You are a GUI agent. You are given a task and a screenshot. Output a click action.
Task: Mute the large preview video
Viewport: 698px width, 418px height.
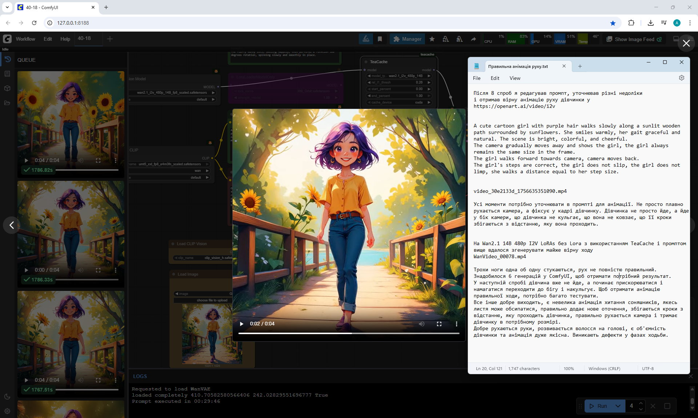coord(422,324)
